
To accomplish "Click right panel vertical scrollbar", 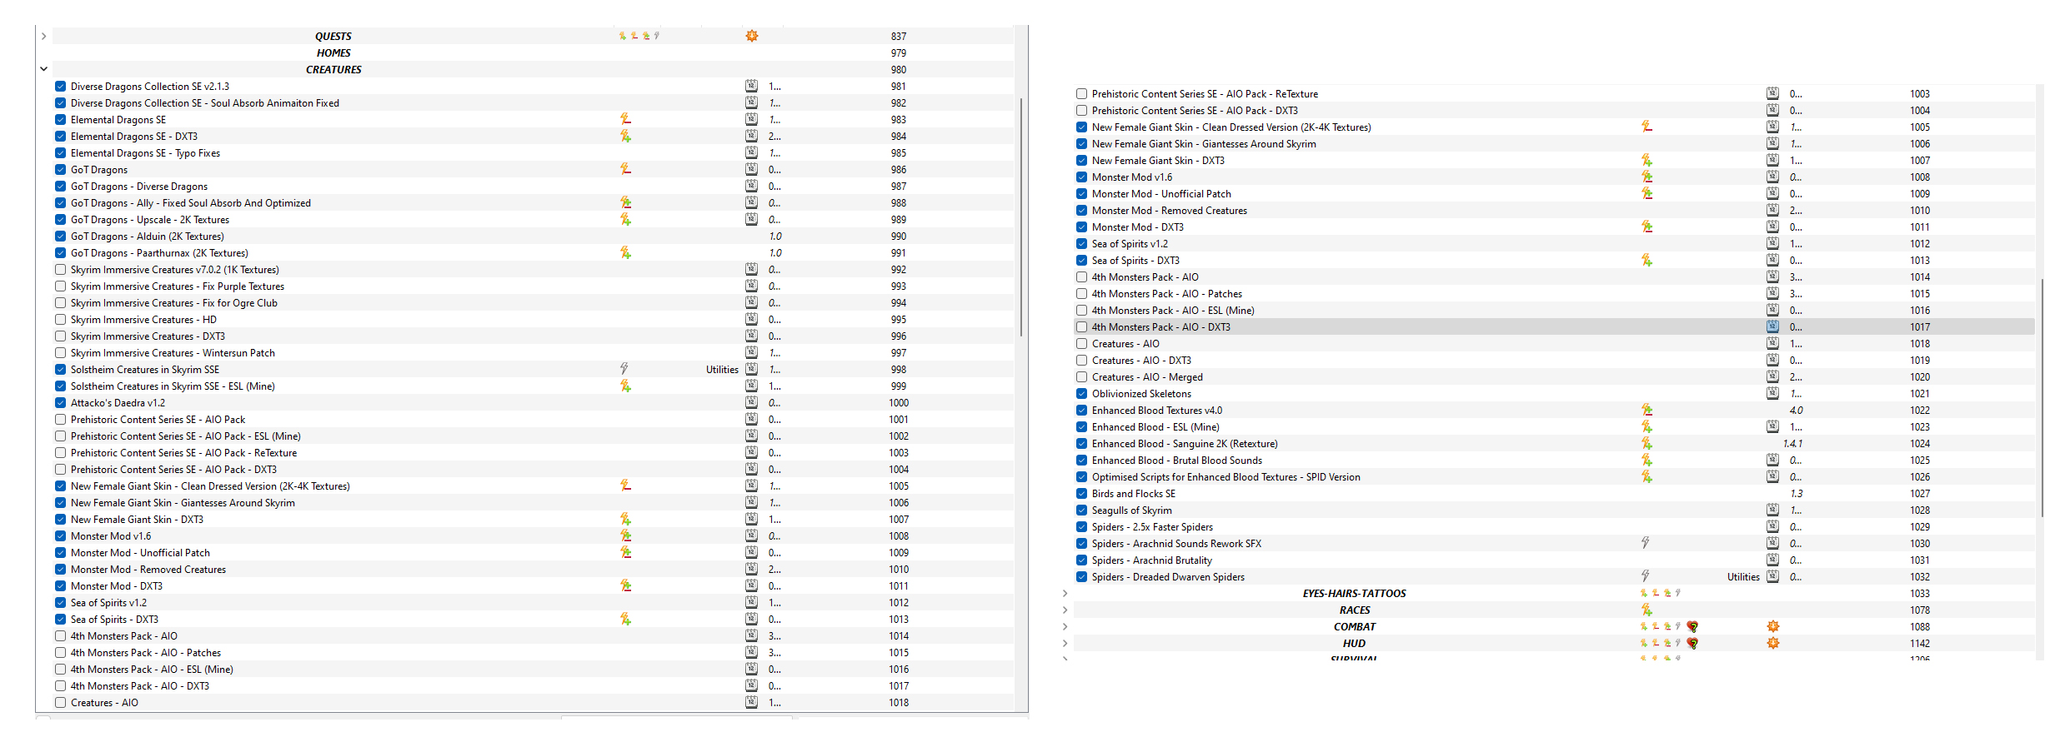I will pos(2042,398).
